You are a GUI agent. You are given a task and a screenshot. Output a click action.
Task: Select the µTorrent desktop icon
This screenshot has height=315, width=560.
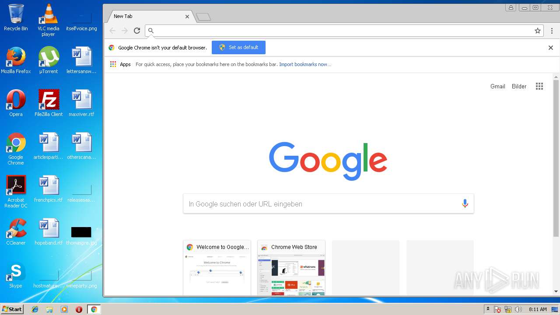click(x=49, y=60)
